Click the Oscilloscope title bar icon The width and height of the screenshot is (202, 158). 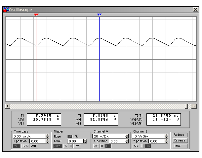point(5,10)
